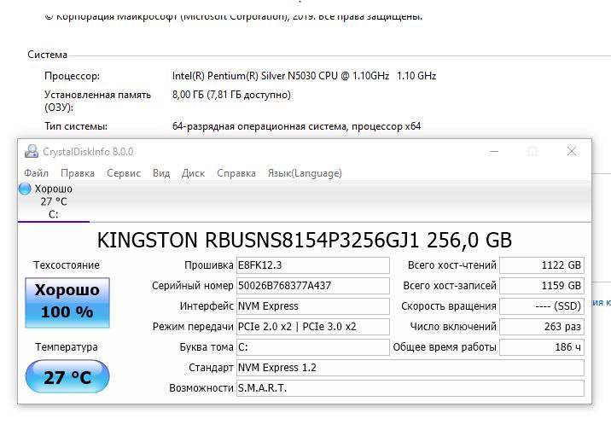Click the KINGSTON drive model title
The height and width of the screenshot is (442, 611).
tap(305, 240)
